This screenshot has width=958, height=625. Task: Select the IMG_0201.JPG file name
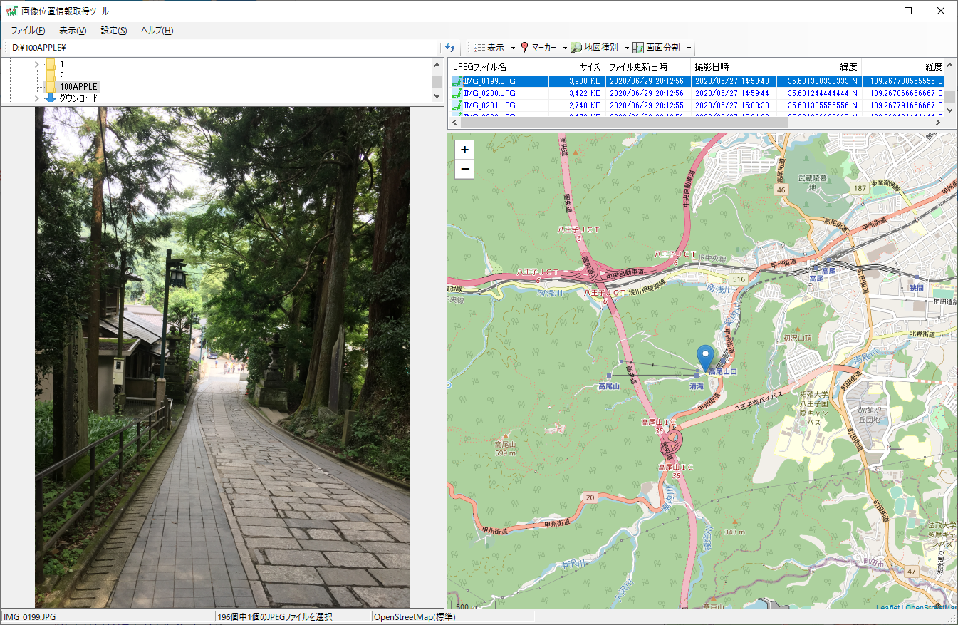pos(489,105)
